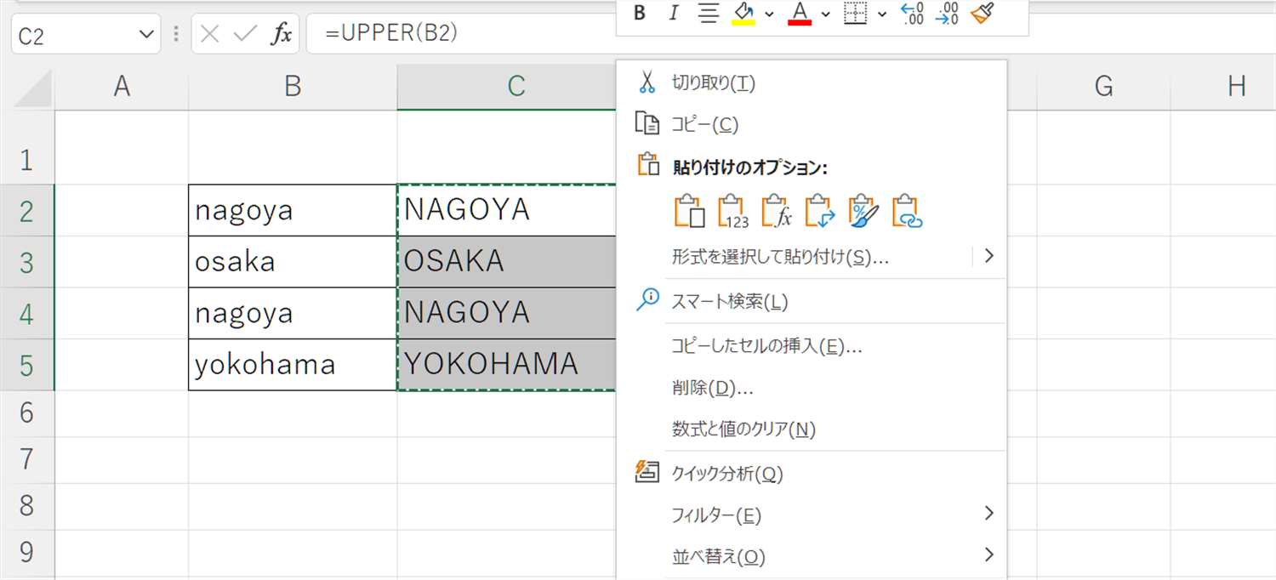
Task: Open Insert Function beside the formula bar
Action: [x=283, y=33]
